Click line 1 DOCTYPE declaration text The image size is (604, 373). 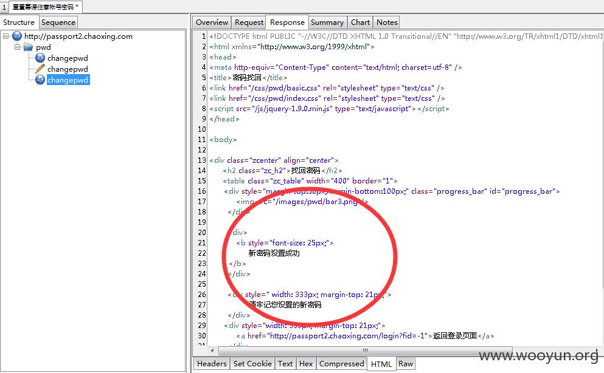pyautogui.click(x=406, y=36)
